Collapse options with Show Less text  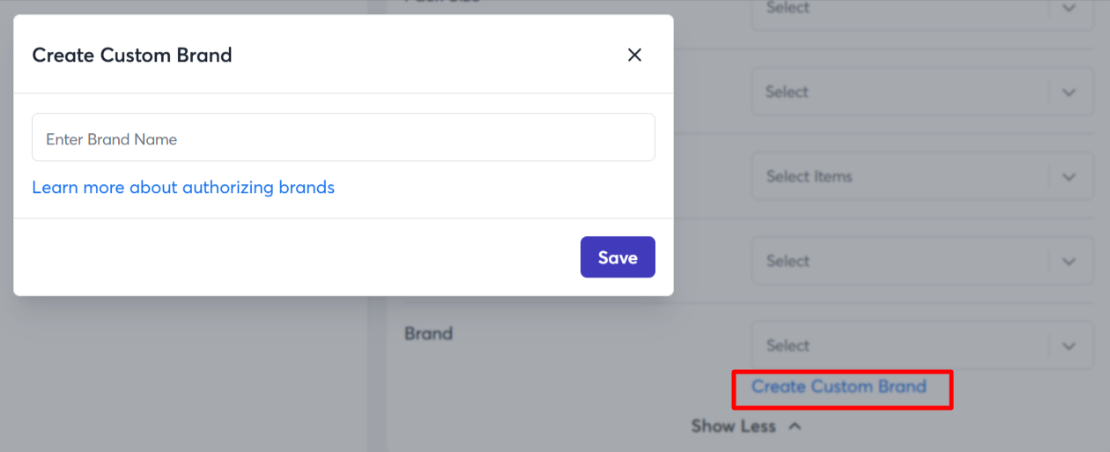coord(733,426)
